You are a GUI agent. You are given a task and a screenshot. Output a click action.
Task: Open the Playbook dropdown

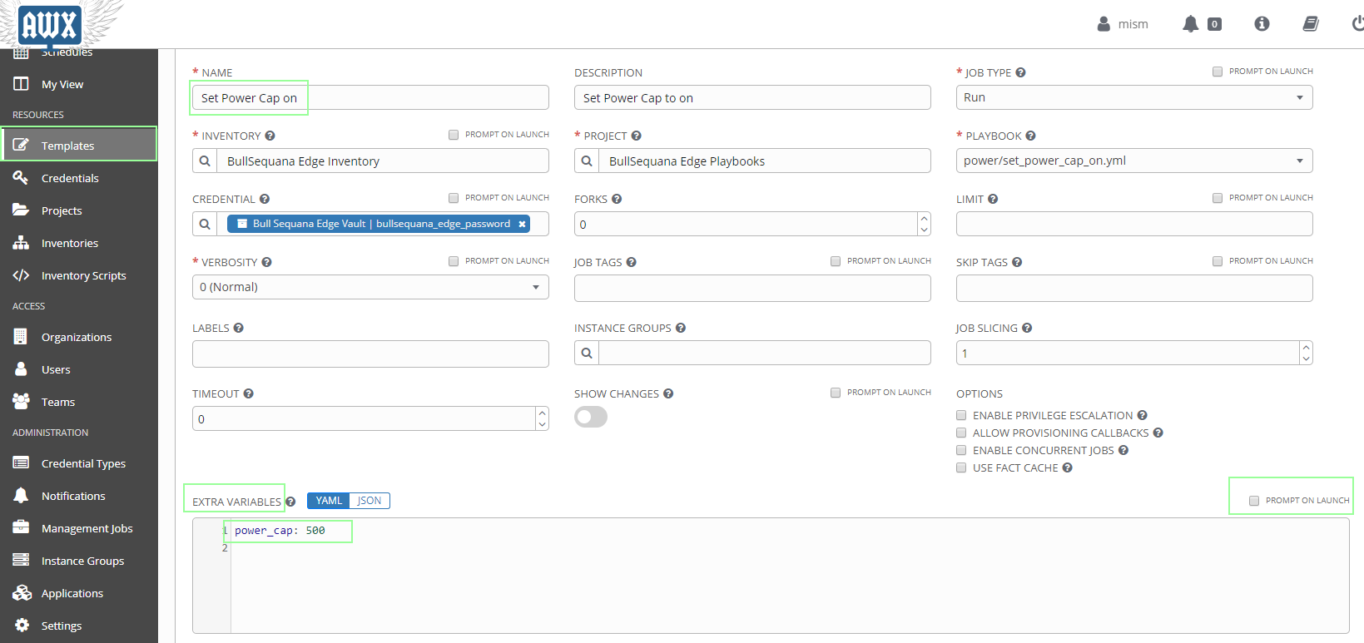[x=1134, y=161]
